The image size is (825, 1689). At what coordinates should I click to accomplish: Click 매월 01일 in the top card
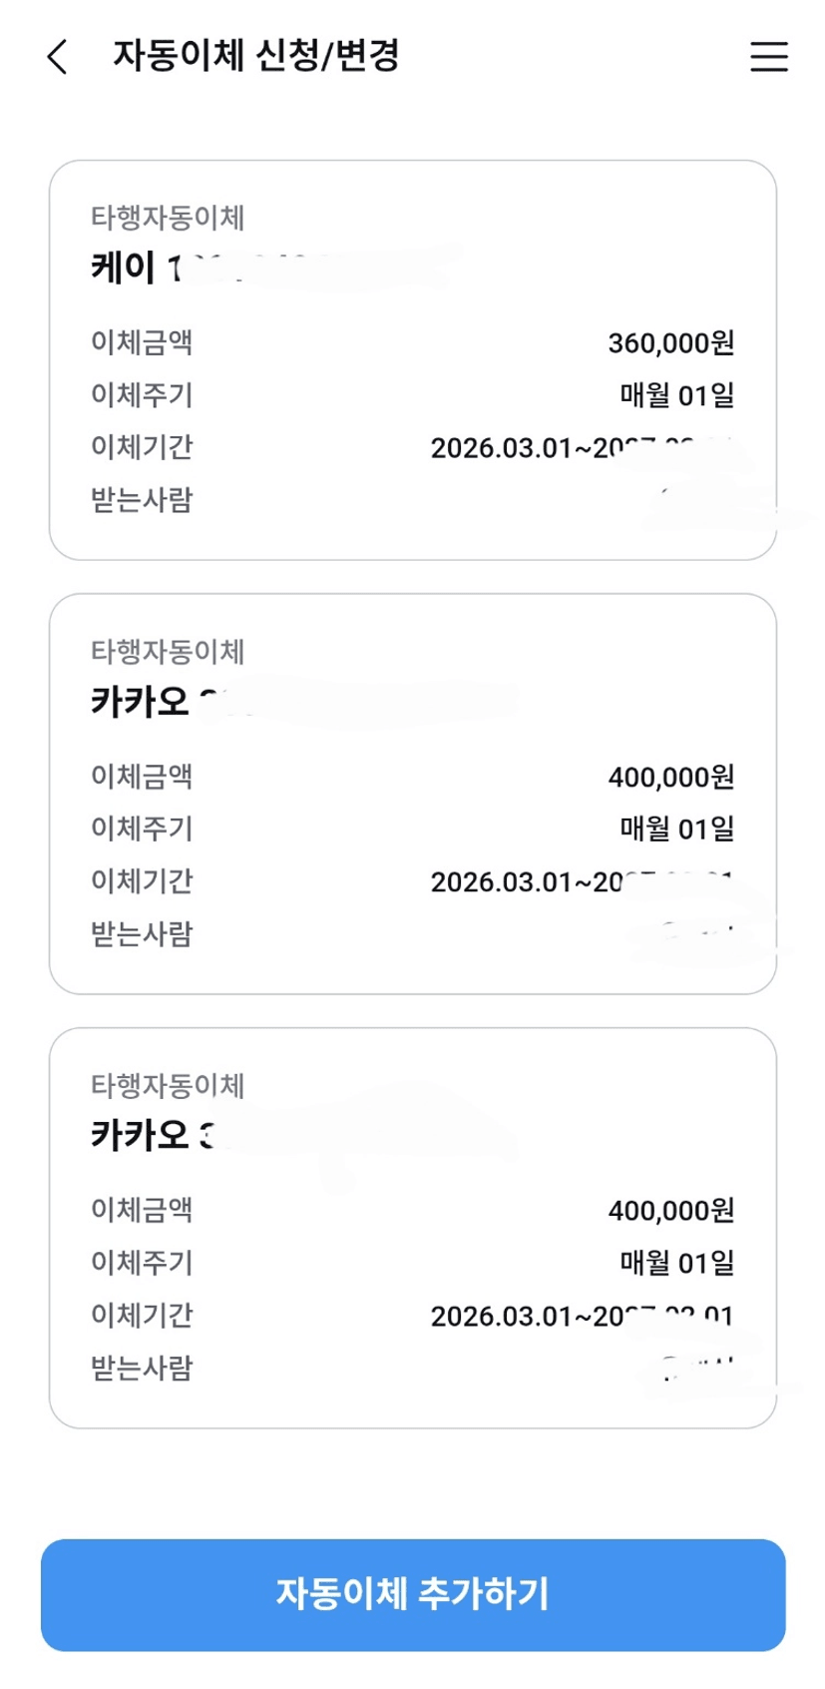pos(676,395)
